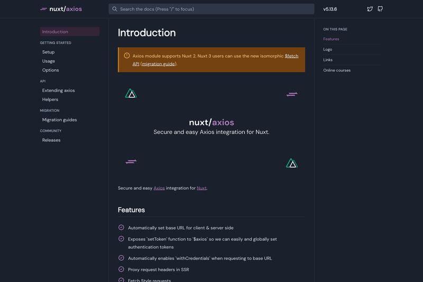Click 'Proxy request headers in SSR' text
Viewport: 423px width, 282px height.
(158, 270)
